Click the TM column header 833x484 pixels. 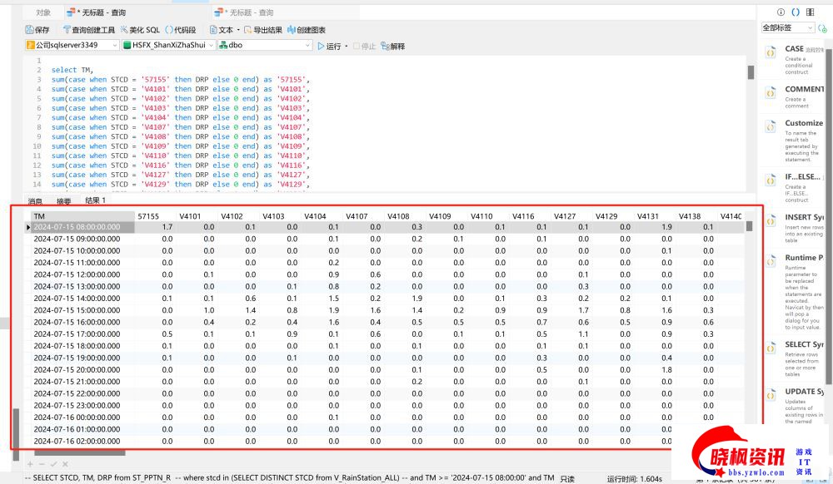coord(82,216)
